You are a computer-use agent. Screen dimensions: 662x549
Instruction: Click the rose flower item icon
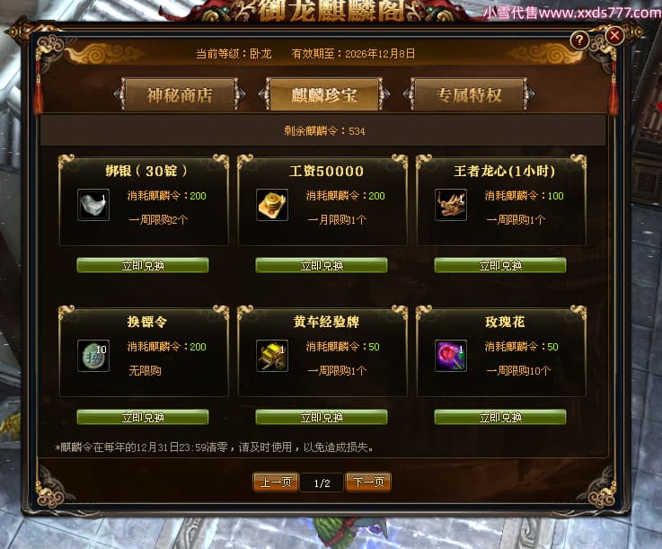click(x=451, y=356)
